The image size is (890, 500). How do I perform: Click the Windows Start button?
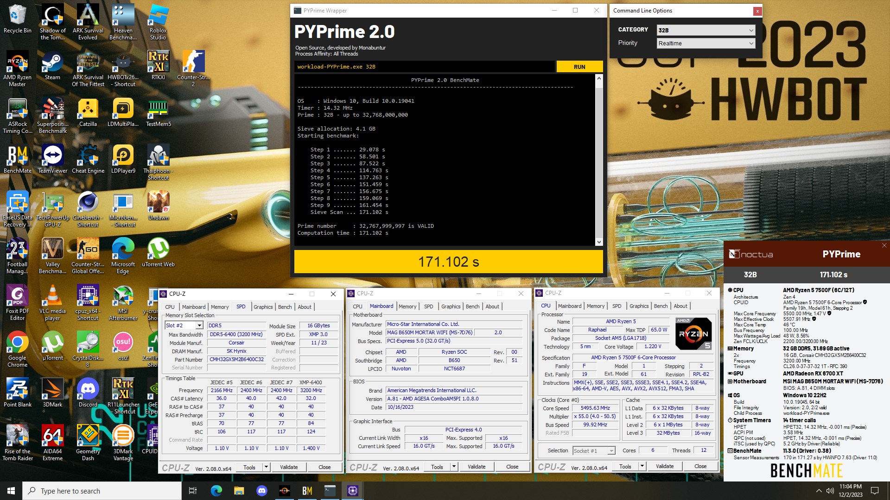11,491
